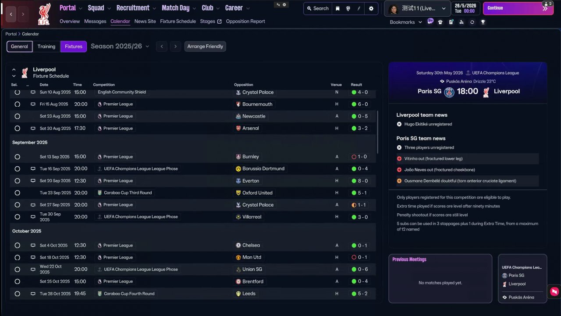Click the Portal breadcrumb link

pos(11,34)
